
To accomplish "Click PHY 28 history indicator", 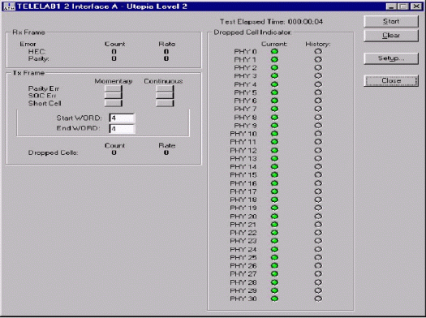I will tap(318, 282).
